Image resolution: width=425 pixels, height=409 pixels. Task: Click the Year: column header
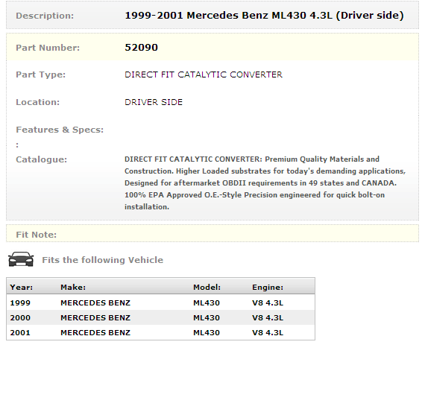21,287
